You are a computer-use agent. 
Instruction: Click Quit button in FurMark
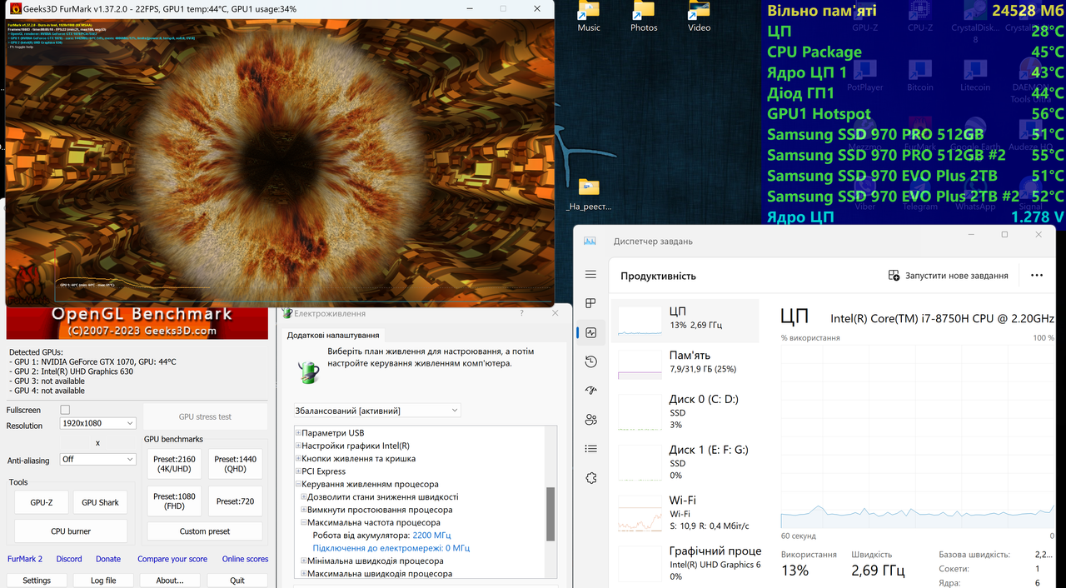point(237,581)
